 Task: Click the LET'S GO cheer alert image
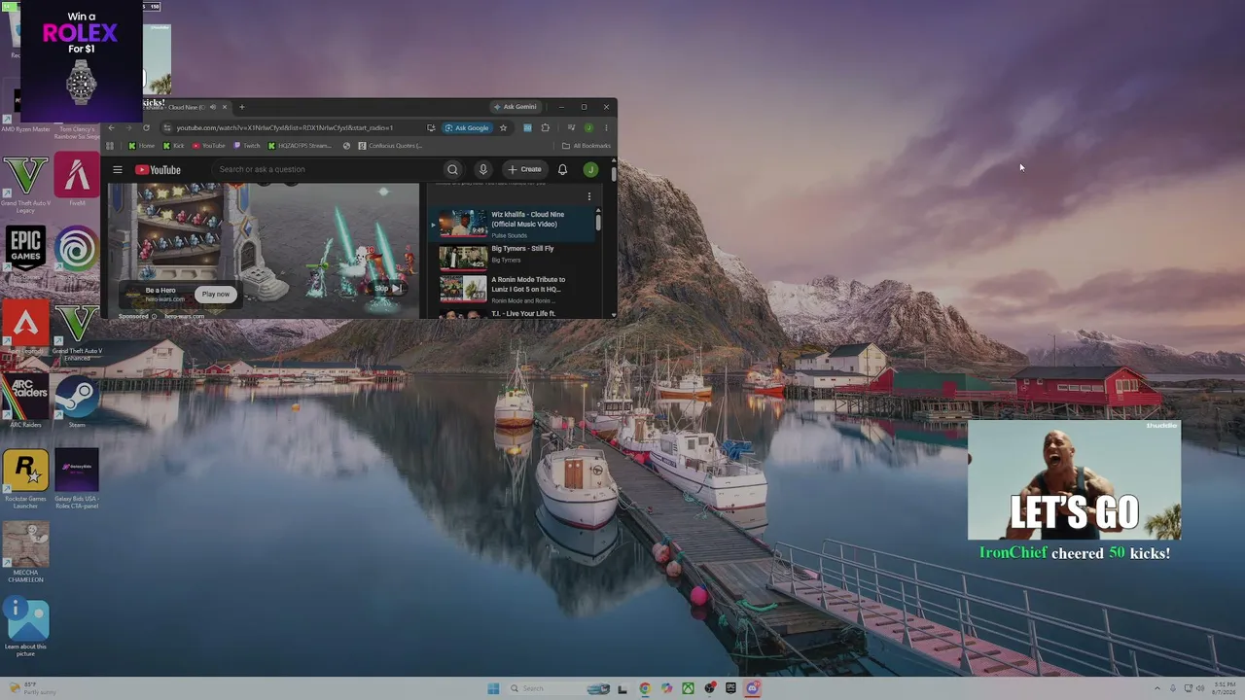tap(1075, 480)
